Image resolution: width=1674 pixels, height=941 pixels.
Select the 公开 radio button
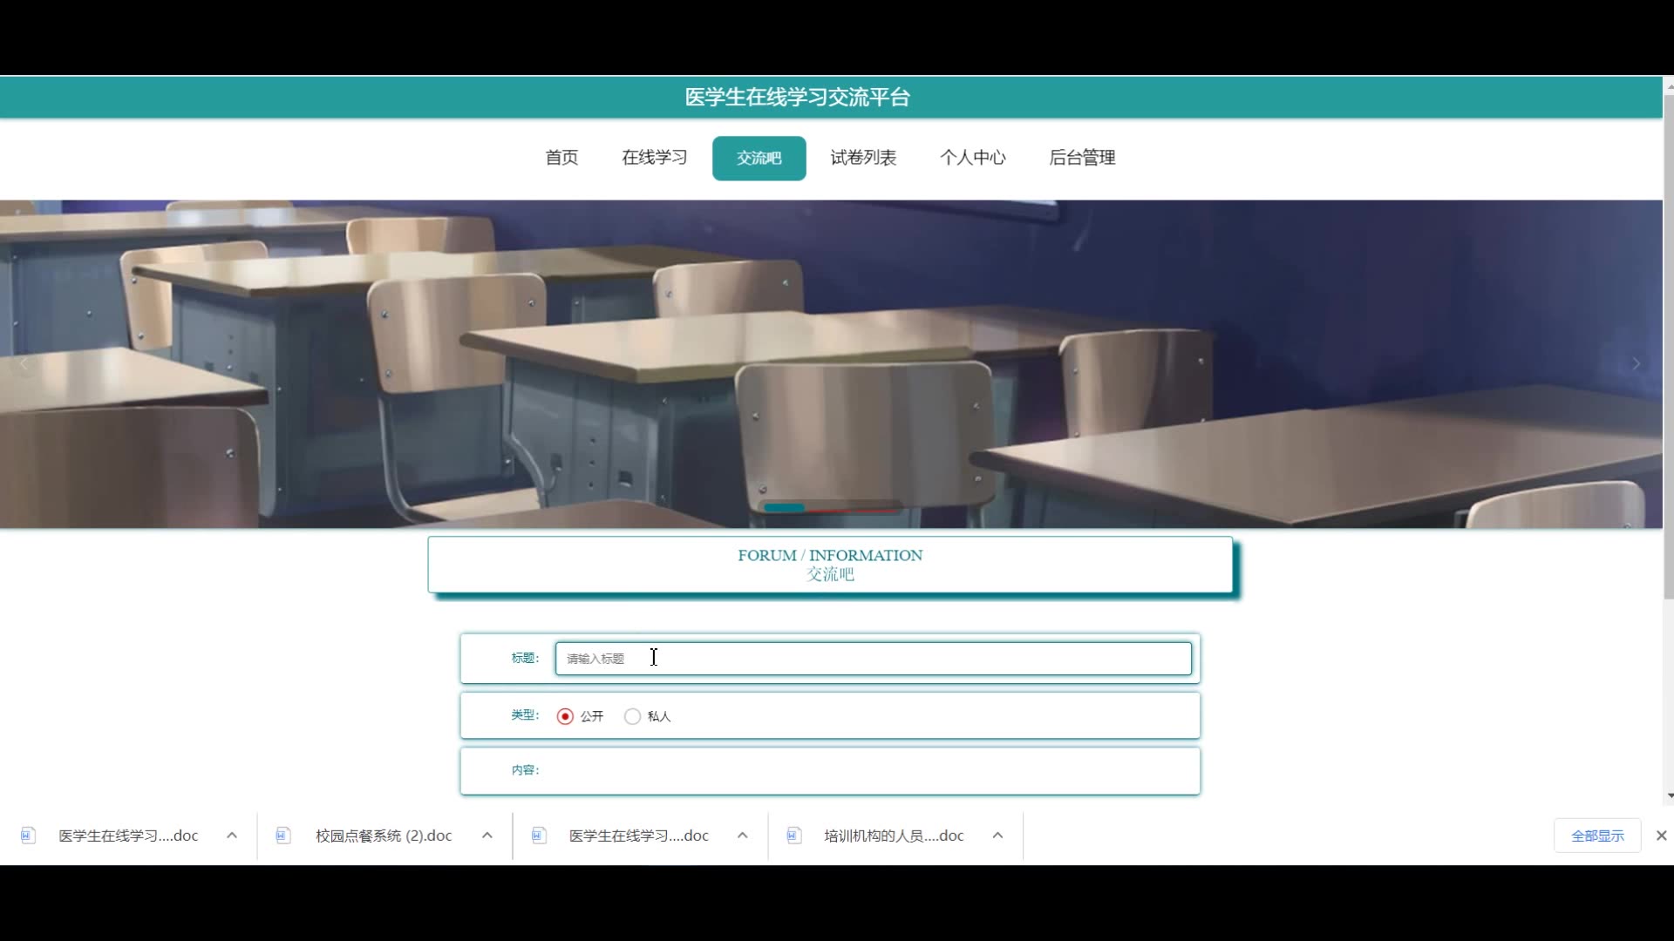pyautogui.click(x=565, y=716)
